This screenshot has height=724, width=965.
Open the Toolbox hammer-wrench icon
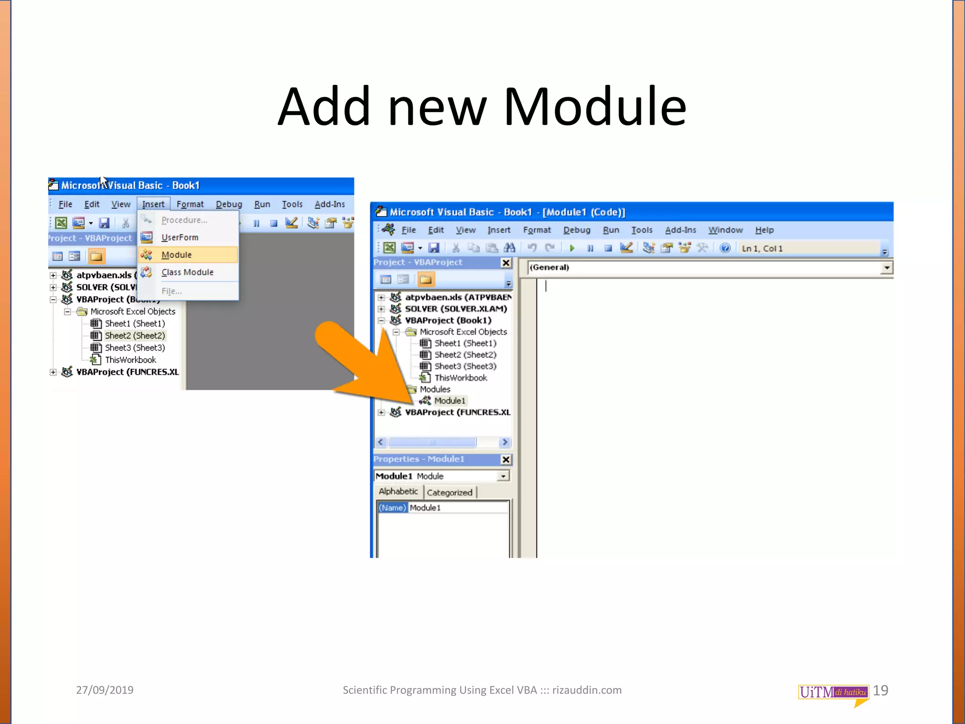pos(703,248)
